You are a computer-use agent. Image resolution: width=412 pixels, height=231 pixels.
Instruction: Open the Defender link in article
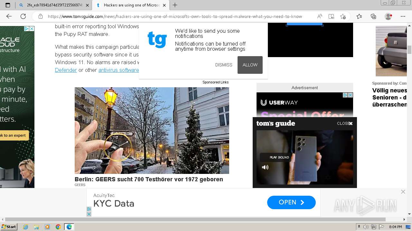66,70
